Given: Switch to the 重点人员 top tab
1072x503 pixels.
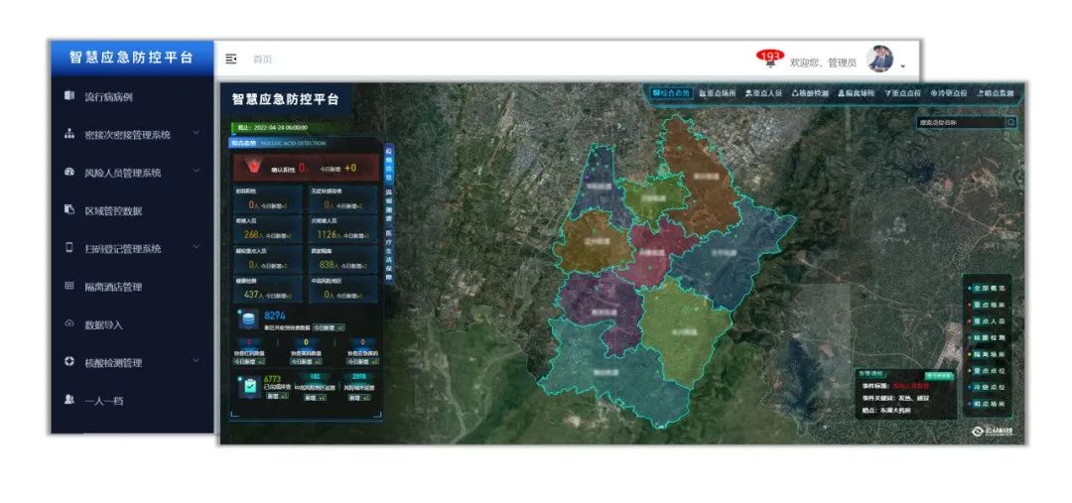Looking at the screenshot, I should click(763, 93).
